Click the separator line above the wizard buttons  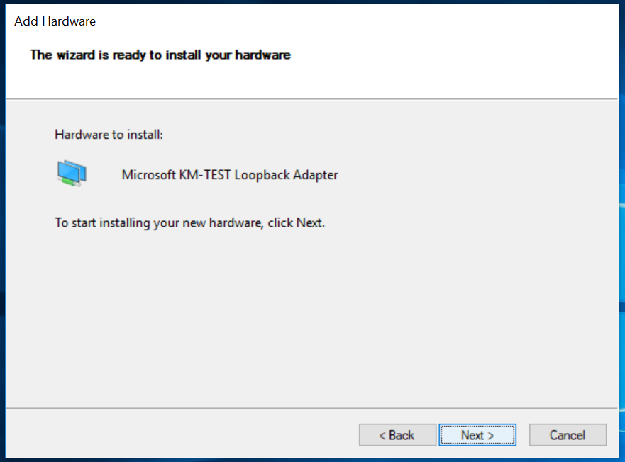(x=312, y=408)
